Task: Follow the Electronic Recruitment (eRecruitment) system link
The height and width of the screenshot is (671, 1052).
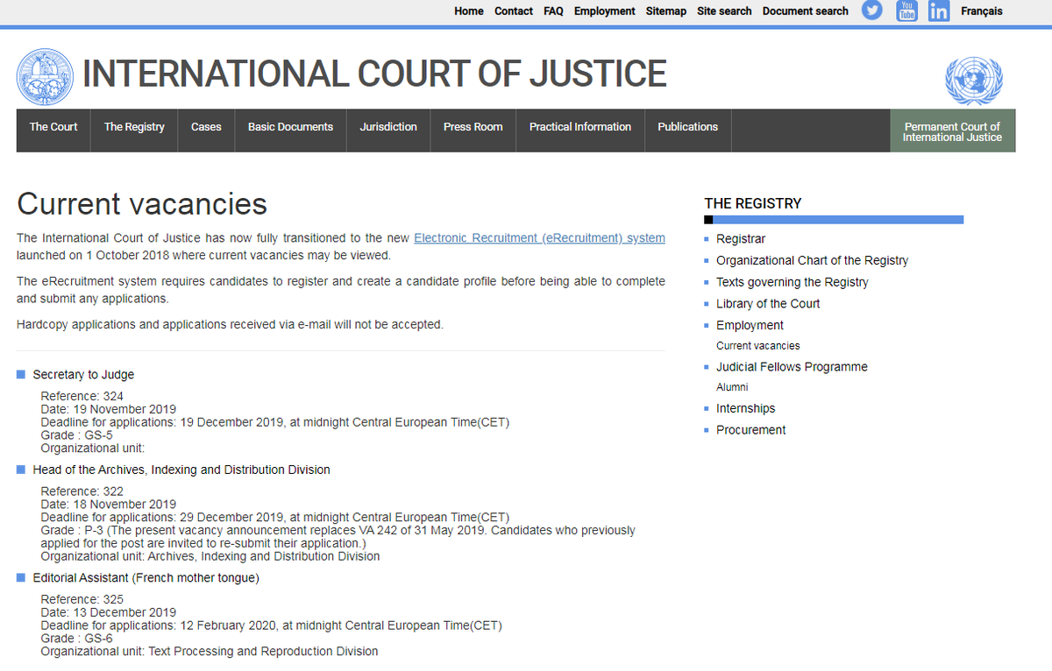Action: 539,238
